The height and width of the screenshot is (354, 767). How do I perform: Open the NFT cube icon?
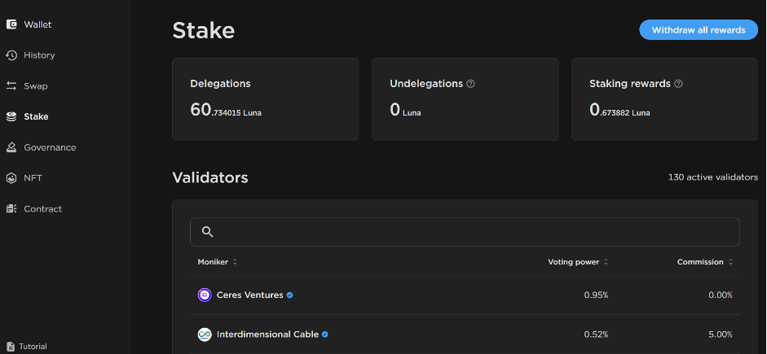[x=11, y=178]
